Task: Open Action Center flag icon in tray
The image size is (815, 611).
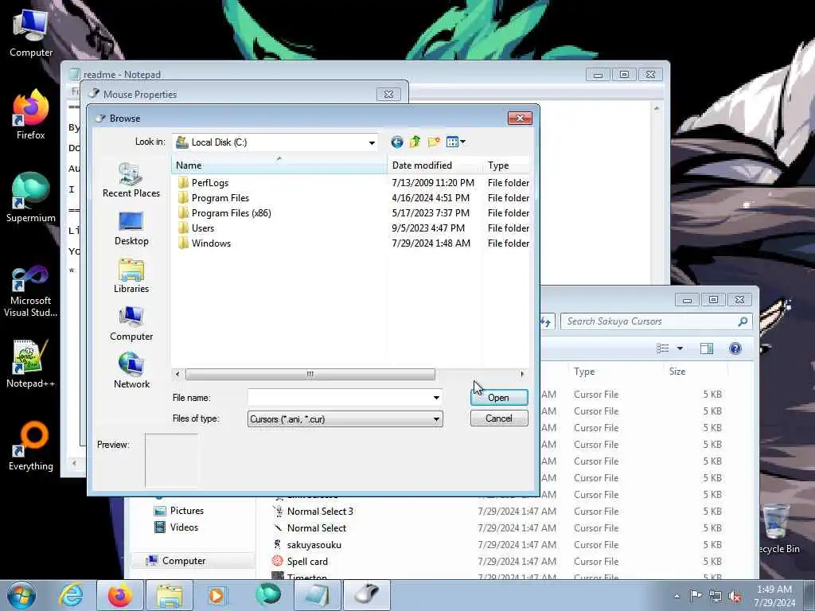Action: pyautogui.click(x=696, y=596)
